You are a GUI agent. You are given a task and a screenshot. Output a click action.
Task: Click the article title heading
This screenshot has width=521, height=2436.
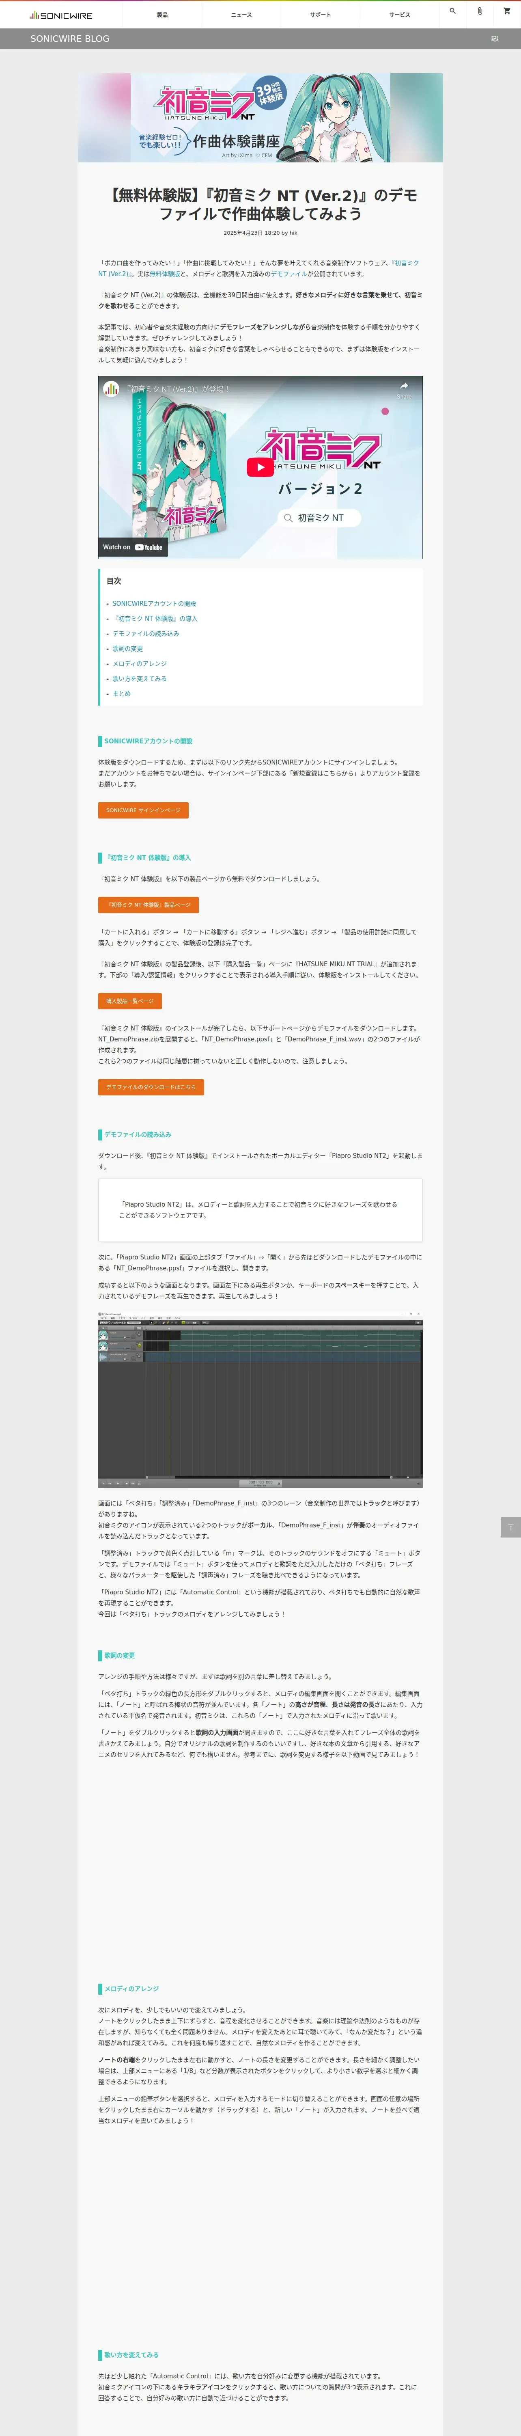coord(260,204)
